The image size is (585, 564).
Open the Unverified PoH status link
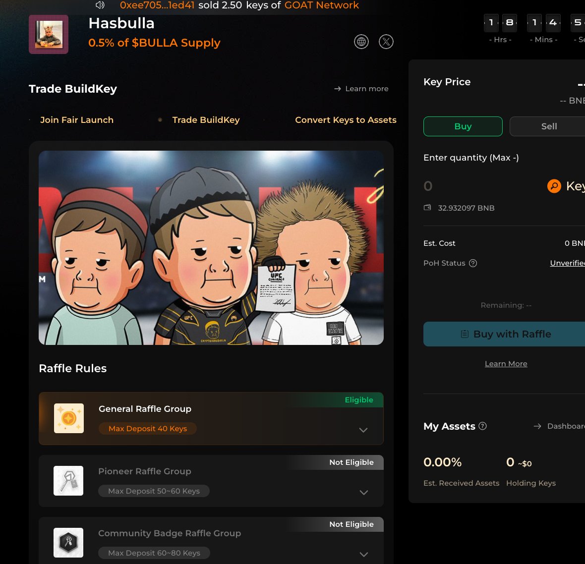[567, 263]
